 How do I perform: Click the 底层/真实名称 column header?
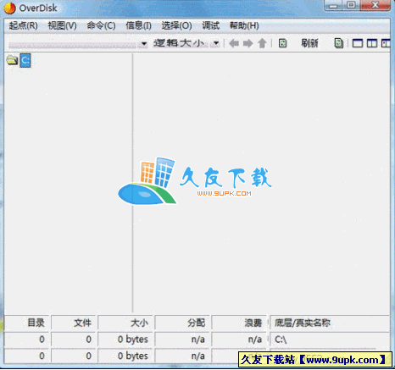point(330,323)
